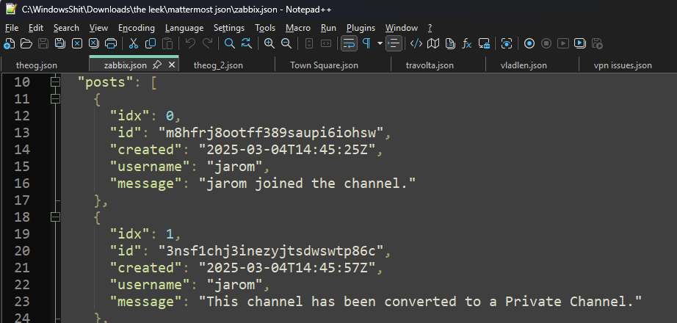This screenshot has width=677, height=323.
Task: Click the Stop macro recording icon
Action: [x=546, y=43]
